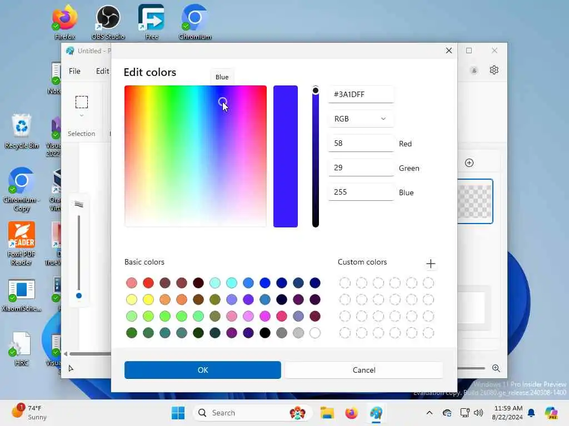Open the XiaomiSche... desktop icon
The width and height of the screenshot is (569, 426).
22,295
